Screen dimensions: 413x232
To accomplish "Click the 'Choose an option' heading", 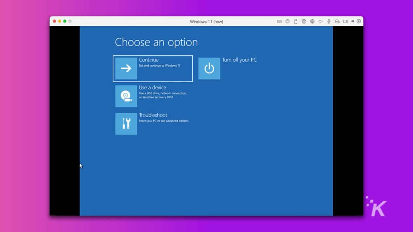I will (x=156, y=42).
